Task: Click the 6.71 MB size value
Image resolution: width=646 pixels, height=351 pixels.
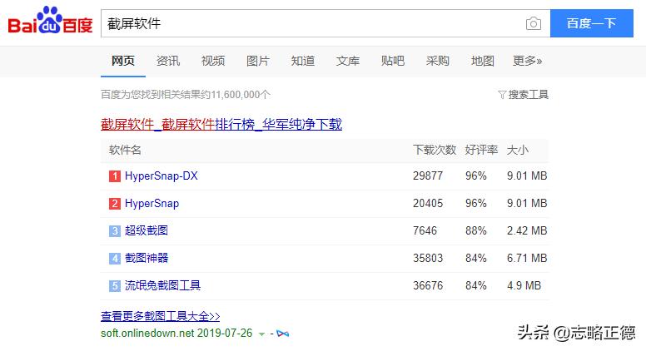Action: click(x=527, y=258)
